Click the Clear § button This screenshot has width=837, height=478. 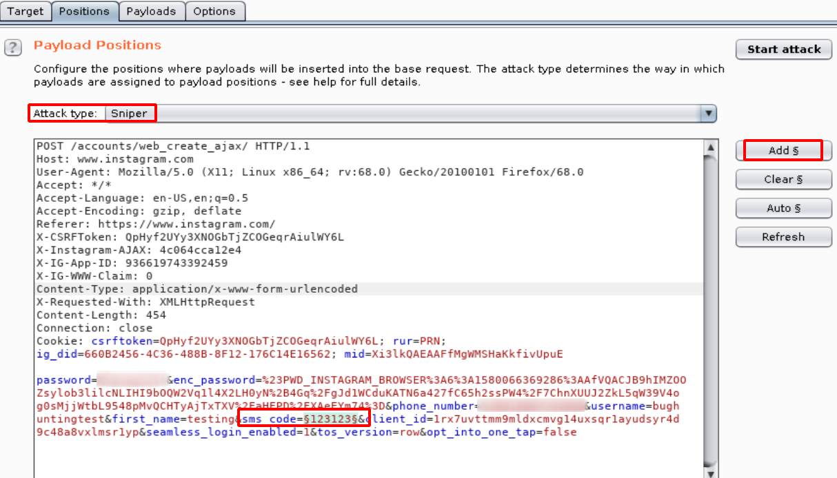pyautogui.click(x=783, y=180)
